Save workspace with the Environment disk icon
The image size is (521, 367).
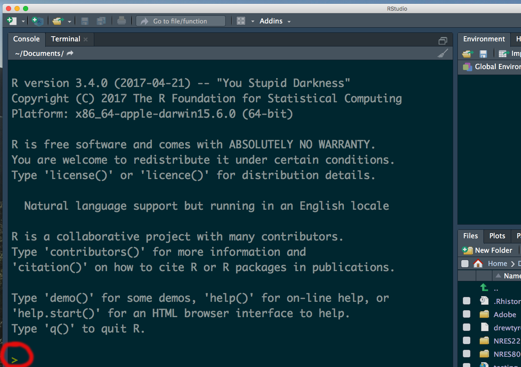click(x=483, y=54)
